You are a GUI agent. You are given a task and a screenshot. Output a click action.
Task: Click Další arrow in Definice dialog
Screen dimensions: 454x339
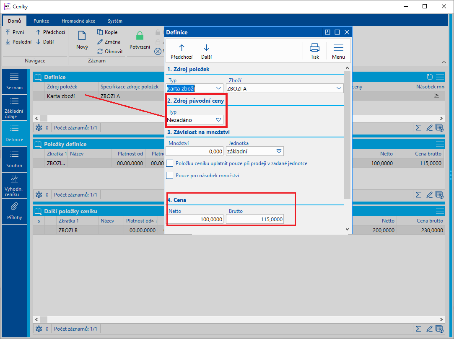[x=206, y=51]
